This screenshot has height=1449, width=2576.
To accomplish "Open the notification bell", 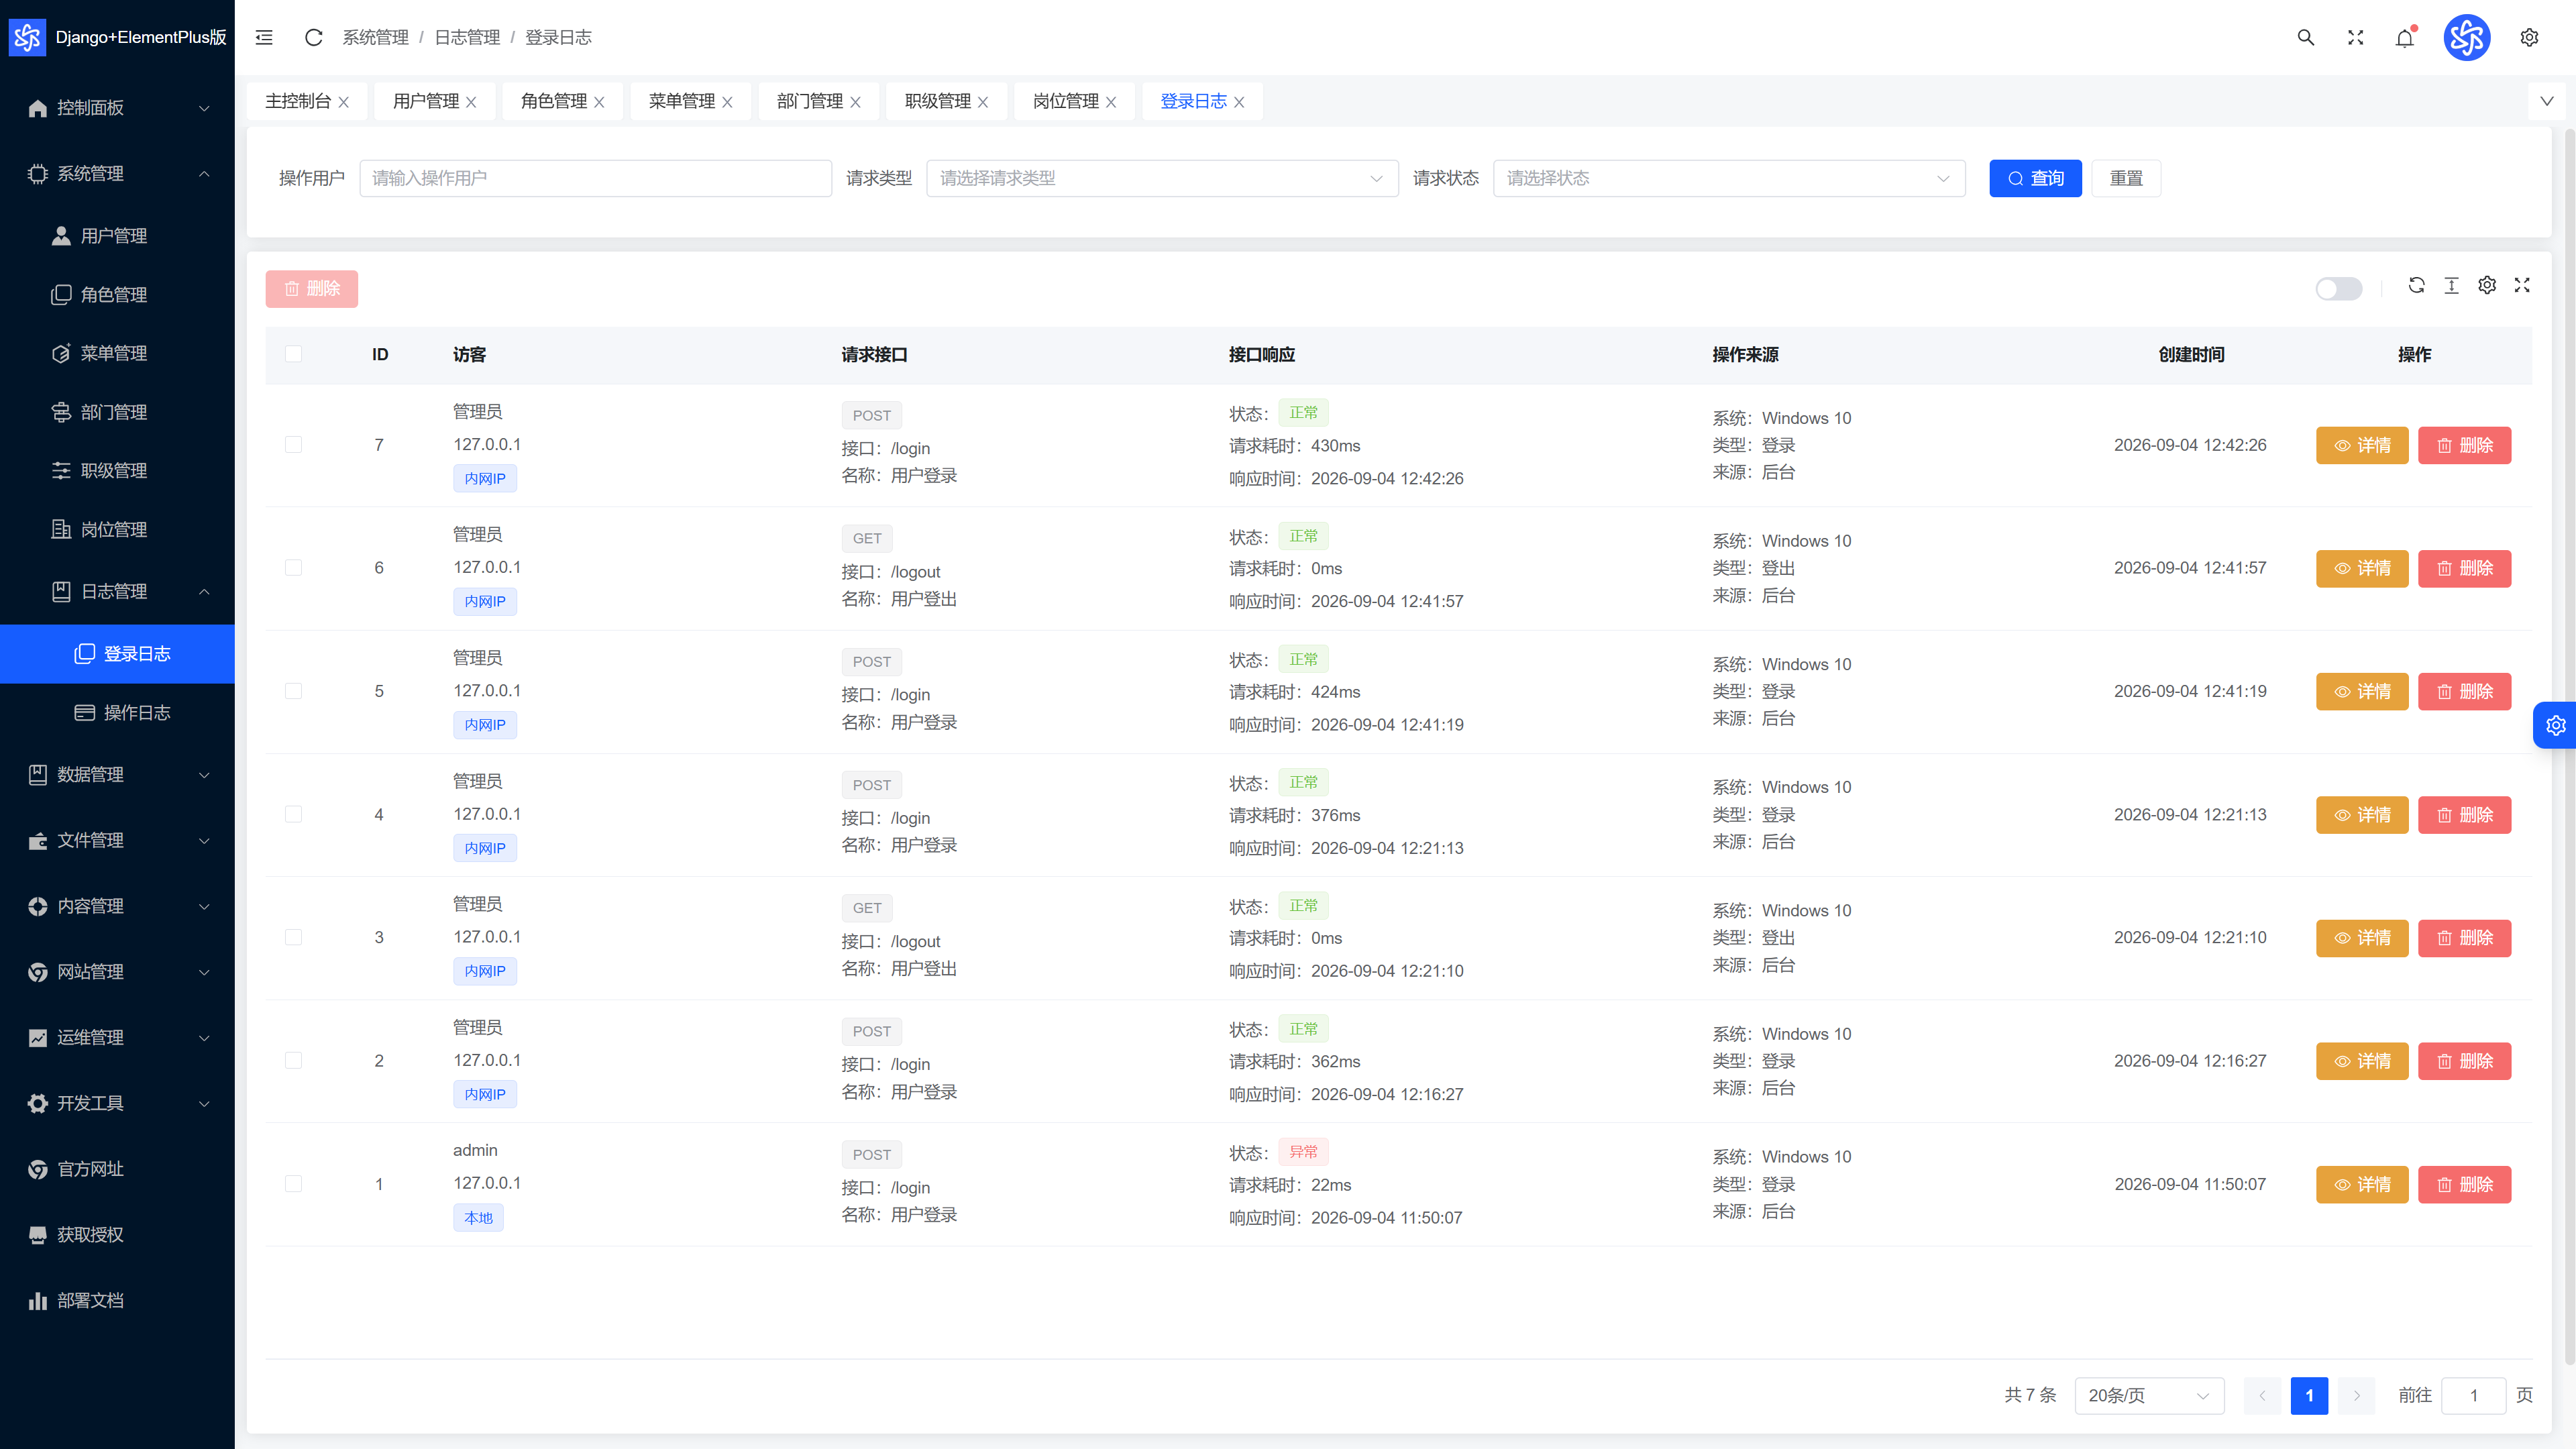I will pos(2405,38).
